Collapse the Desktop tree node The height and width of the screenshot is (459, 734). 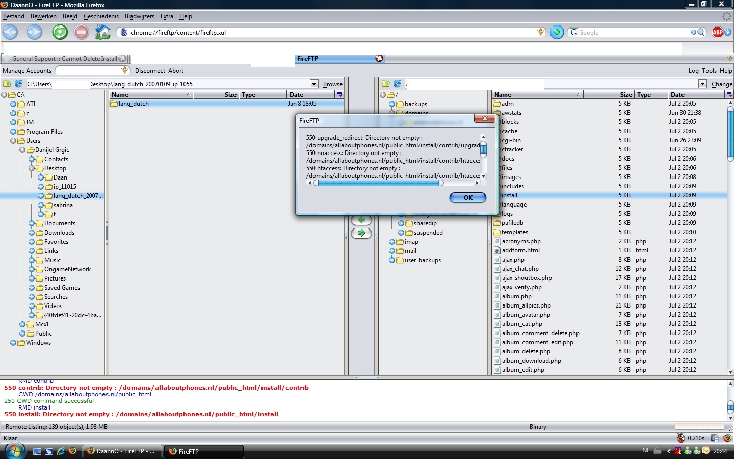pos(32,168)
